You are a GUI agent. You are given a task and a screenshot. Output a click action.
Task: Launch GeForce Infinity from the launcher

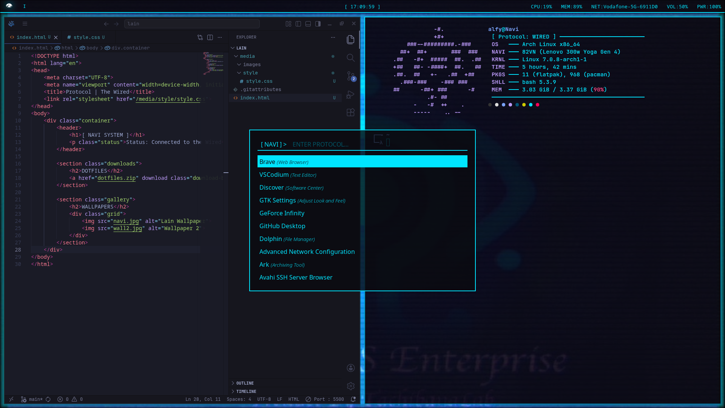click(362, 213)
